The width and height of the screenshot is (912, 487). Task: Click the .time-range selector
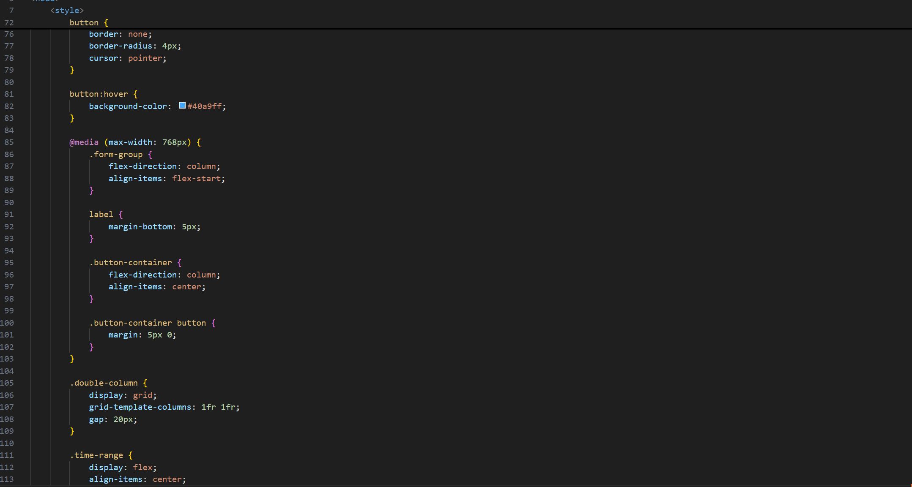click(x=97, y=455)
